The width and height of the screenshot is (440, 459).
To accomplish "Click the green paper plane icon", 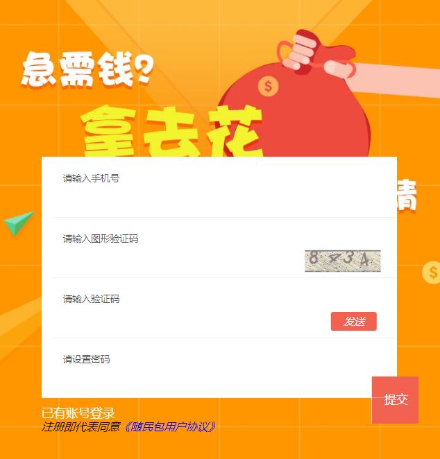I will click(19, 223).
